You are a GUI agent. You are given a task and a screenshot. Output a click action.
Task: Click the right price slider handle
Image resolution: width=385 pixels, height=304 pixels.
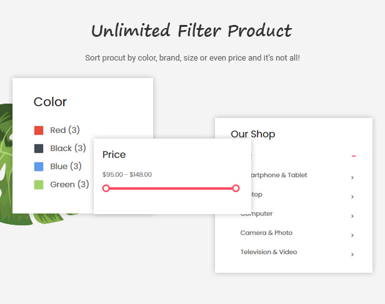[236, 189]
